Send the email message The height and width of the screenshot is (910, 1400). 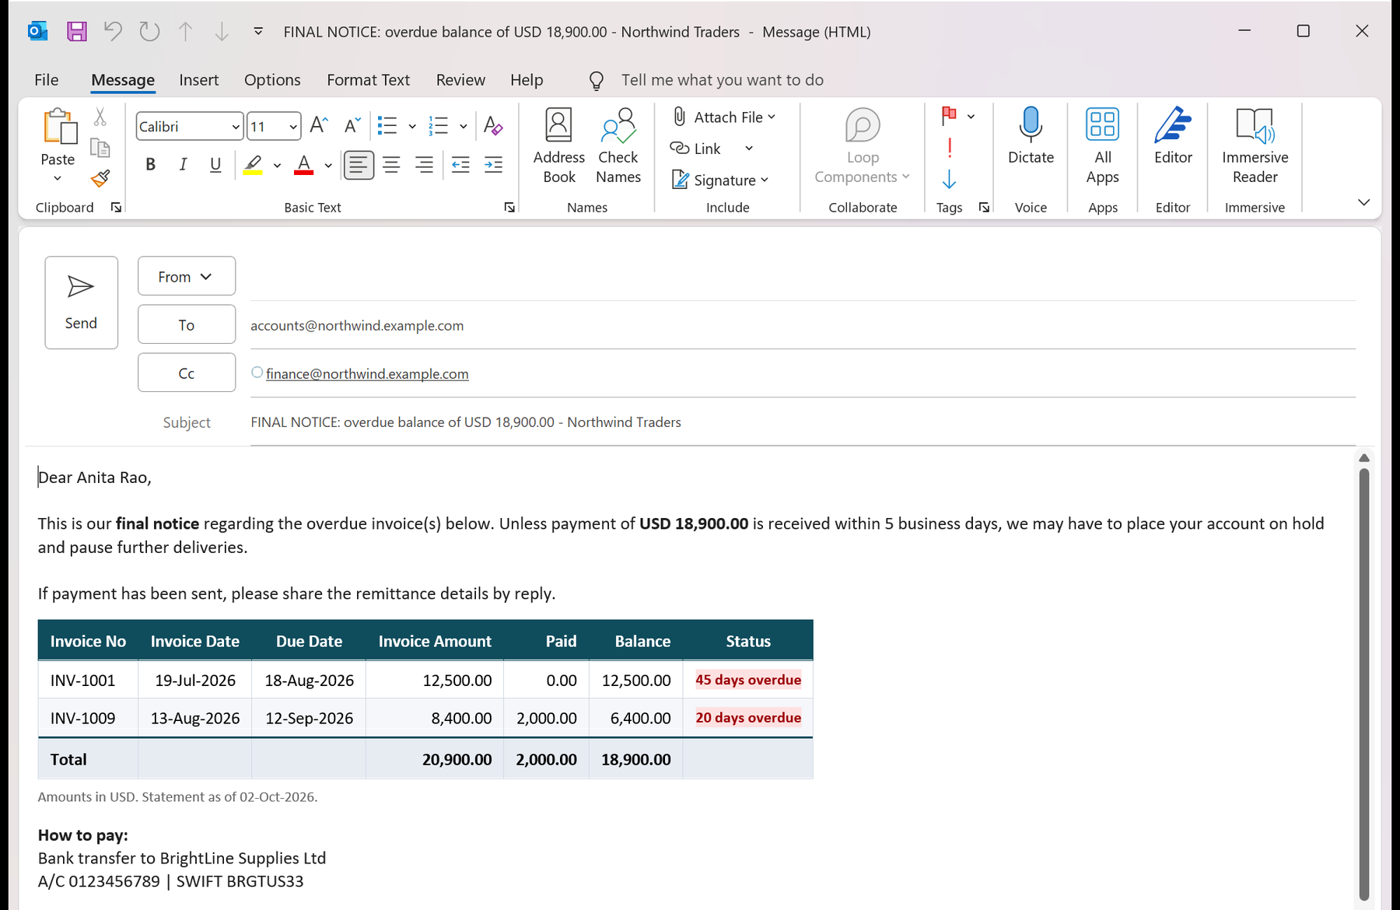click(x=82, y=303)
